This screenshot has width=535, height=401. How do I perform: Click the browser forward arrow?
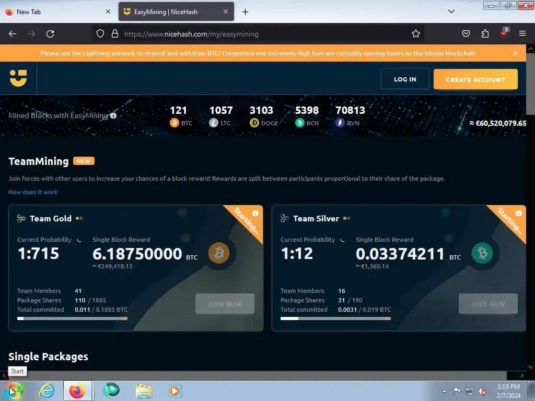pos(31,34)
